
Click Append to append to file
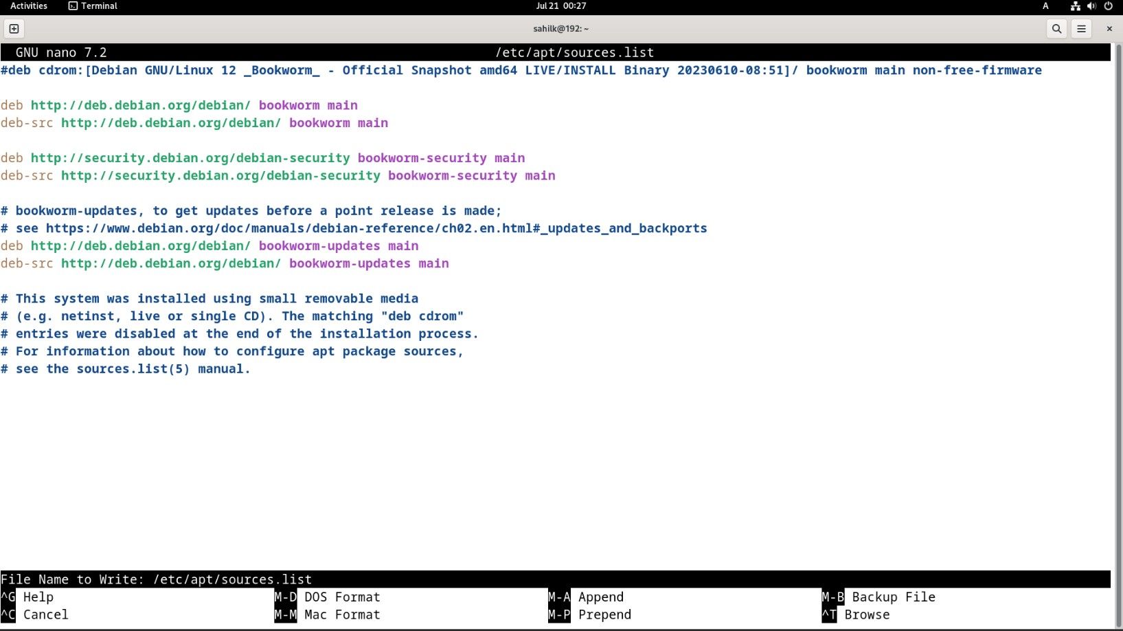coord(592,597)
